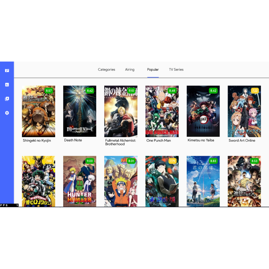Screen dimensions: 269x269
Task: Open the One Punch Man poster
Action: pos(162,111)
